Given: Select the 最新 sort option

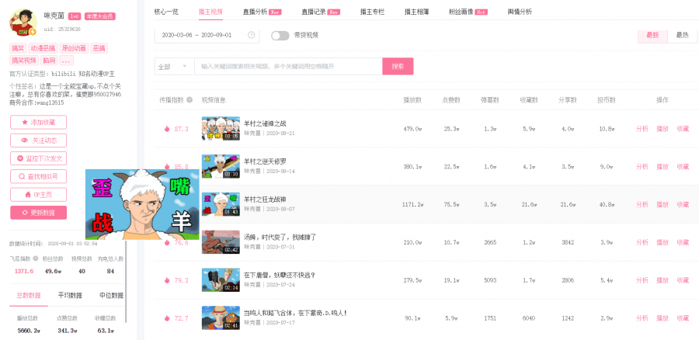Looking at the screenshot, I should coord(652,35).
